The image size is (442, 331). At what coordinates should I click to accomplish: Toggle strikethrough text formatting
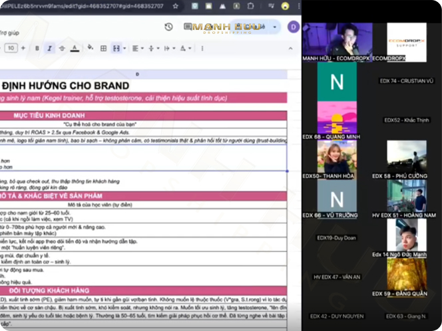tap(62, 49)
